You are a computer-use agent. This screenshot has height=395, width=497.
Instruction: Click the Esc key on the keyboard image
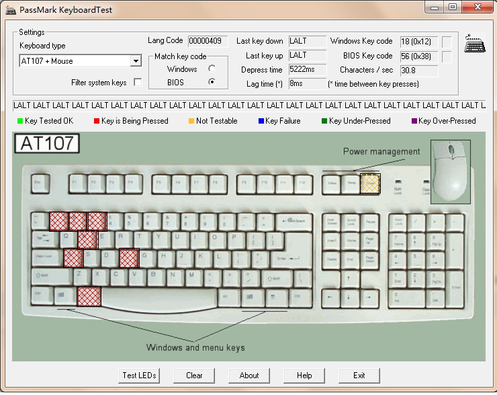pyautogui.click(x=40, y=183)
